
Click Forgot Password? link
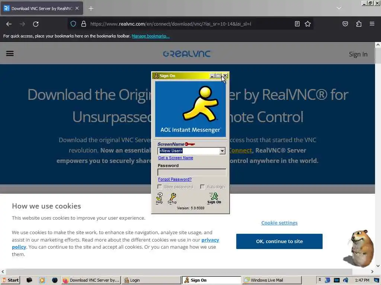pyautogui.click(x=175, y=179)
